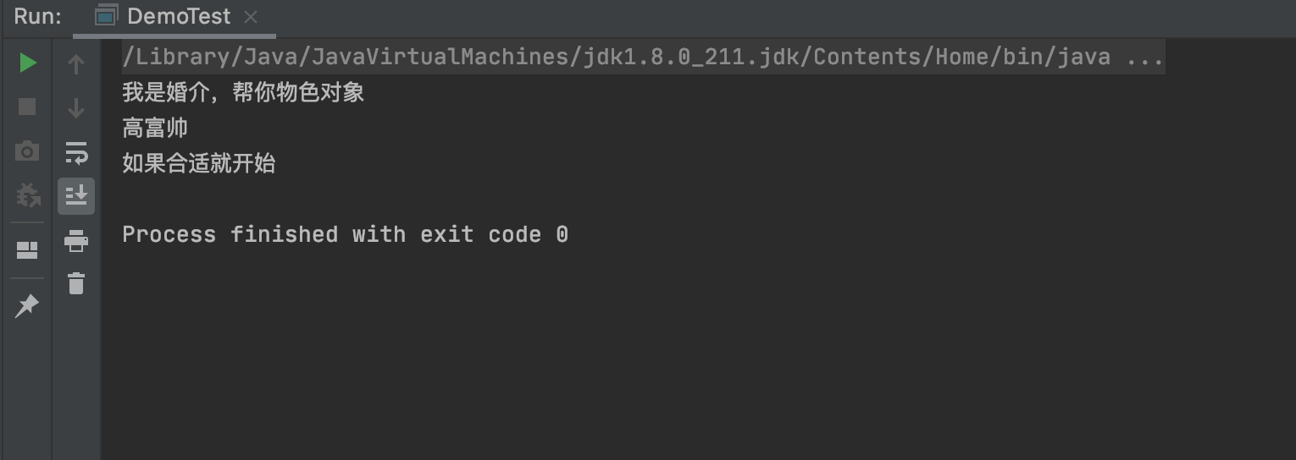Click the bug Attach Debugger icon
1296x460 pixels.
click(x=27, y=195)
